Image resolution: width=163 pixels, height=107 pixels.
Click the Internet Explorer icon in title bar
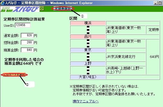2,3
